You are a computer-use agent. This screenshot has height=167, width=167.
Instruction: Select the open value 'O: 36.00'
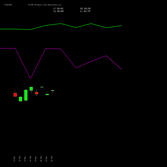(58, 11)
